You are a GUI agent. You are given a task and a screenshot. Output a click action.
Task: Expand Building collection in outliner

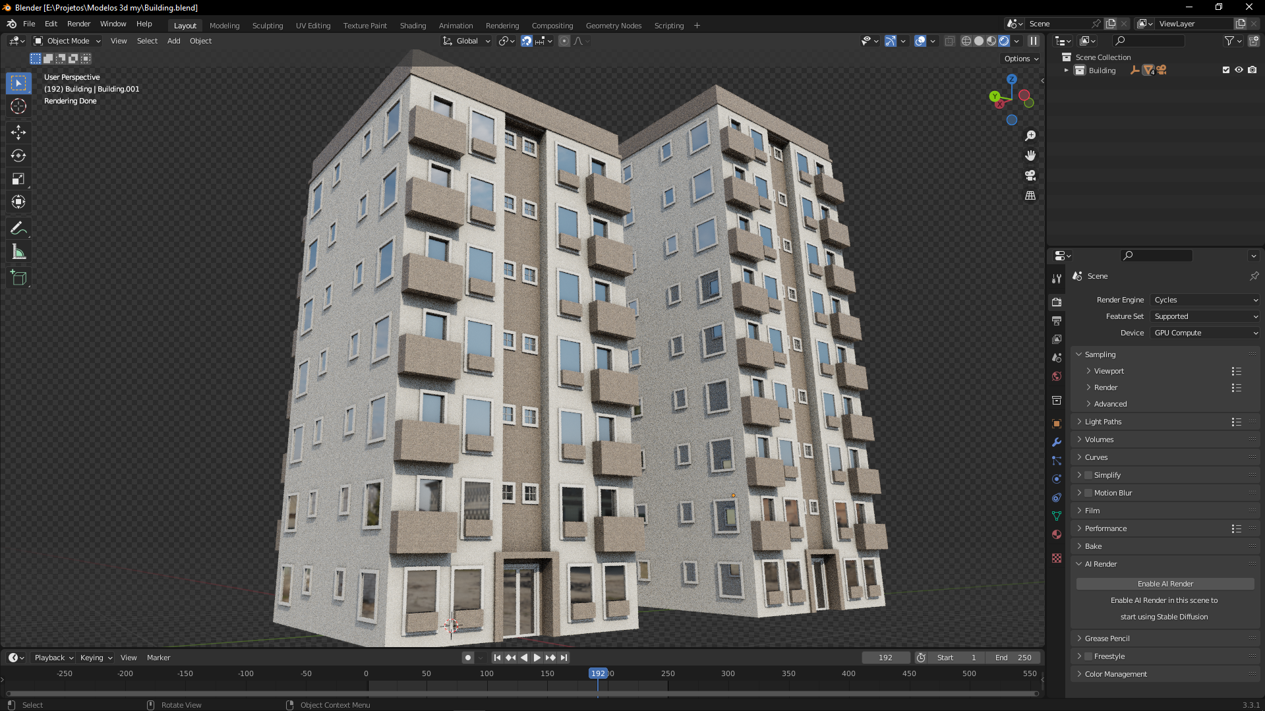click(x=1066, y=71)
